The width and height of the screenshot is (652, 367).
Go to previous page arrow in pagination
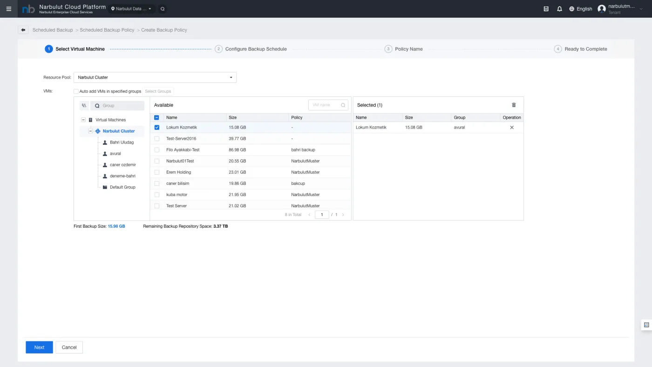[309, 215]
